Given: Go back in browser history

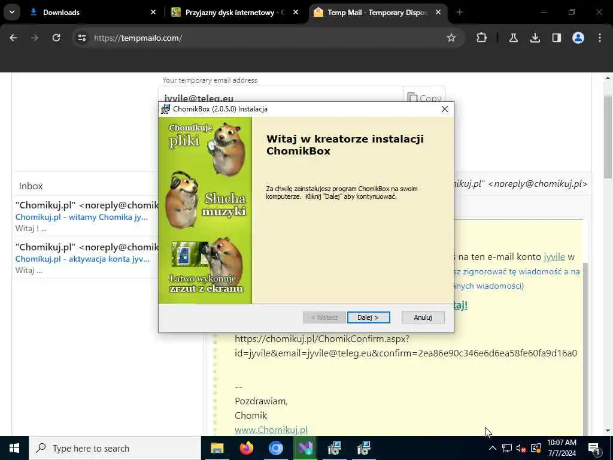Looking at the screenshot, I should pos(13,38).
